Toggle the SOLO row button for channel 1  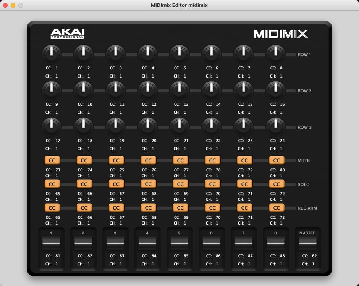[52, 184]
